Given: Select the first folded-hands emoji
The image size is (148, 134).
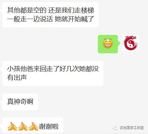Looking at the screenshot, I should coord(12,126).
